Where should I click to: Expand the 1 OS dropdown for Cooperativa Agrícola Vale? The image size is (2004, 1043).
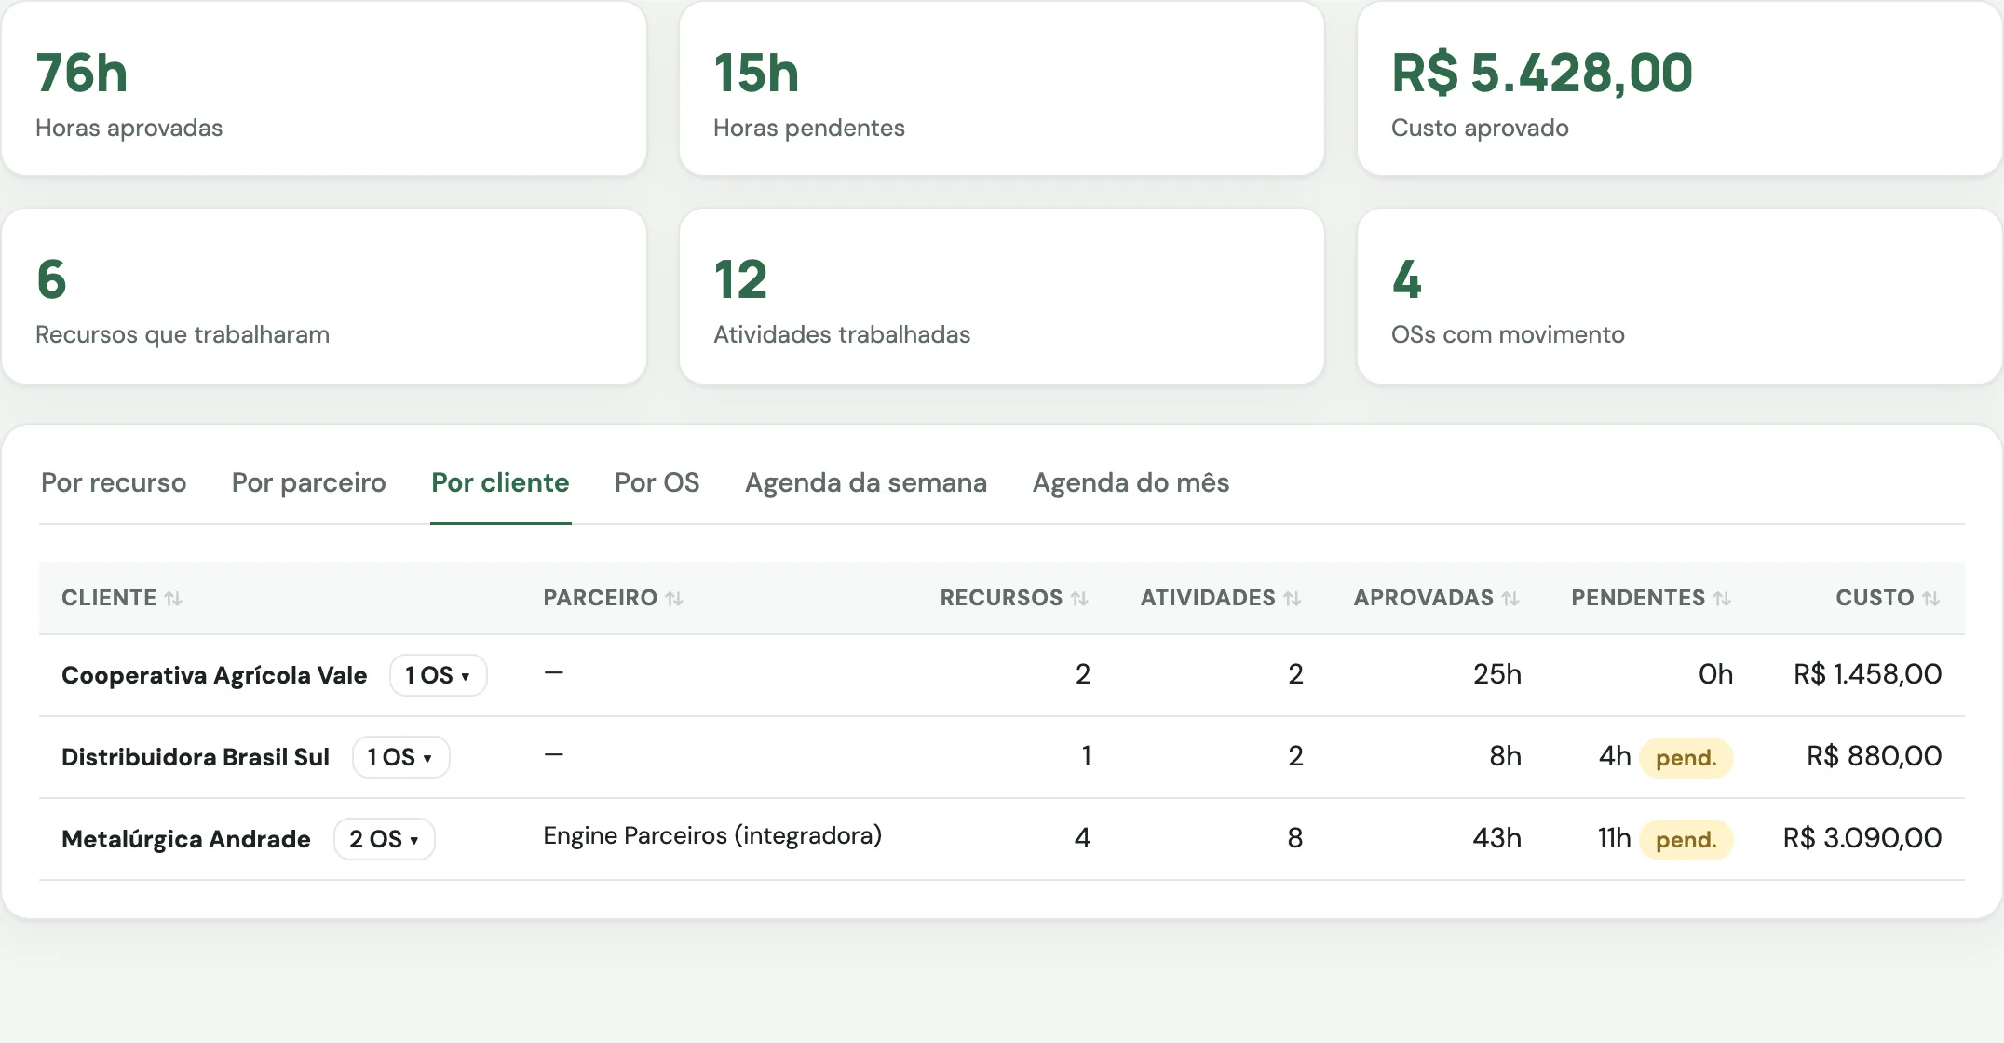(438, 675)
